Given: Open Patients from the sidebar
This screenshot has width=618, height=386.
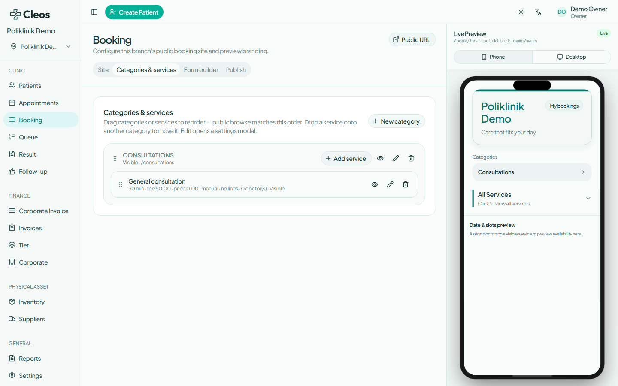Looking at the screenshot, I should tap(41, 86).
